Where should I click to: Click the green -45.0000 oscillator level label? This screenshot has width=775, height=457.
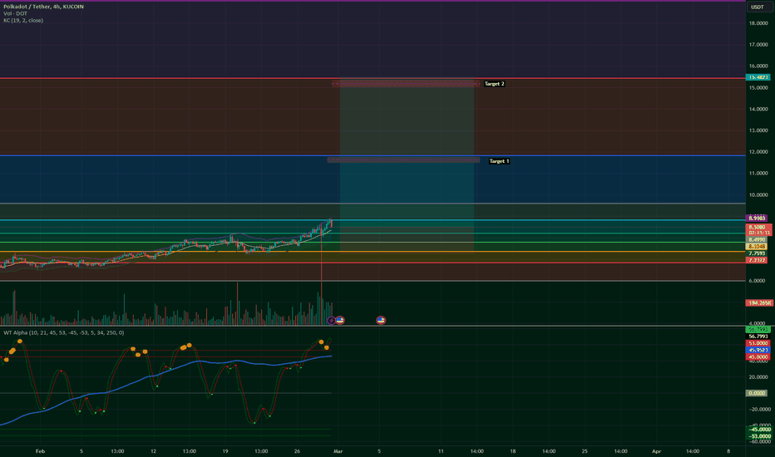coord(759,430)
